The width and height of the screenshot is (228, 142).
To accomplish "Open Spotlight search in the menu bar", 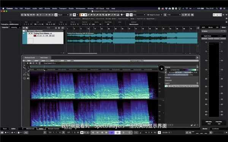I will (x=217, y=8).
